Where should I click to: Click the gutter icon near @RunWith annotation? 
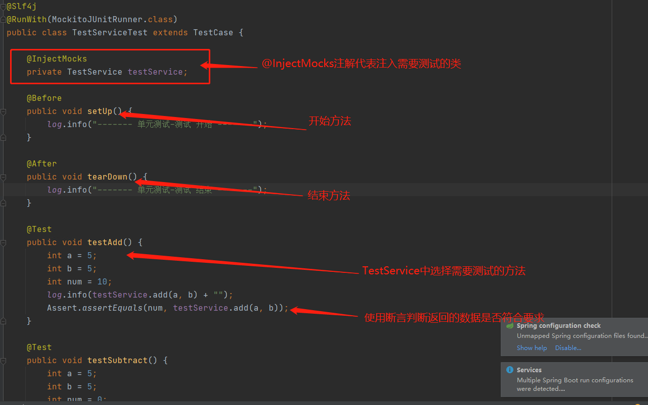pyautogui.click(x=3, y=19)
